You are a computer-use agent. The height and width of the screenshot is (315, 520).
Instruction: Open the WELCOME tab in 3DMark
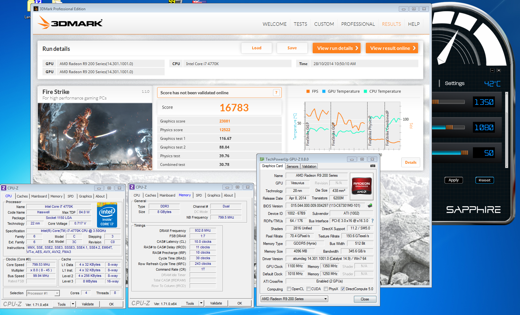click(x=275, y=24)
